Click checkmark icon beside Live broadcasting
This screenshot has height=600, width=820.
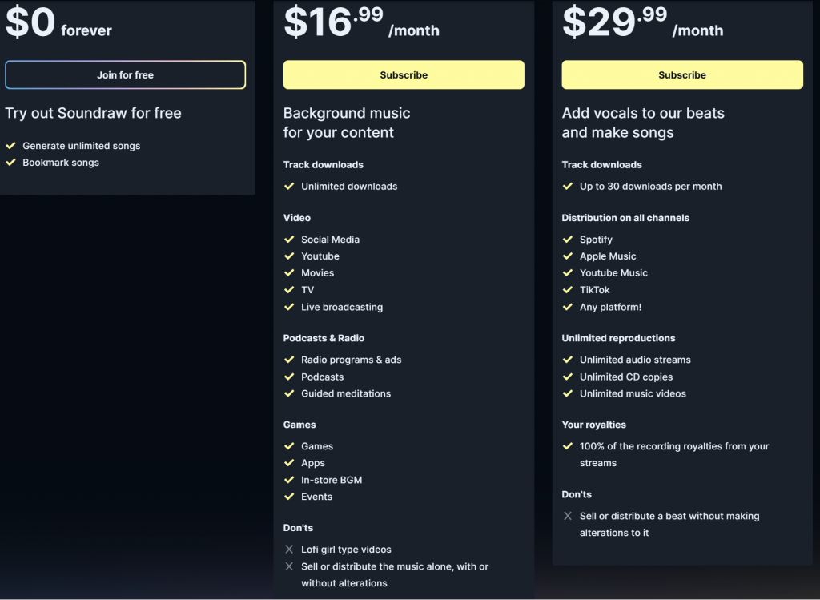(289, 307)
